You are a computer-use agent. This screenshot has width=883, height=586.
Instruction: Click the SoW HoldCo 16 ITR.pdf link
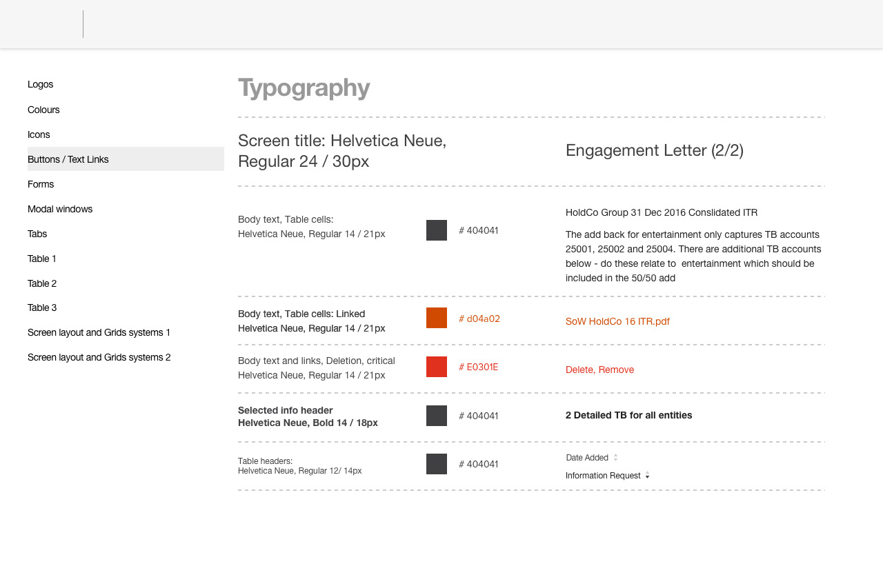617,321
